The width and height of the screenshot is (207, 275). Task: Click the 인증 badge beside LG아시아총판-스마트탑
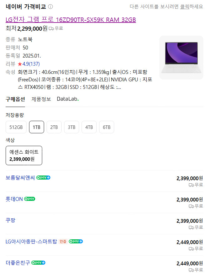click(x=63, y=242)
